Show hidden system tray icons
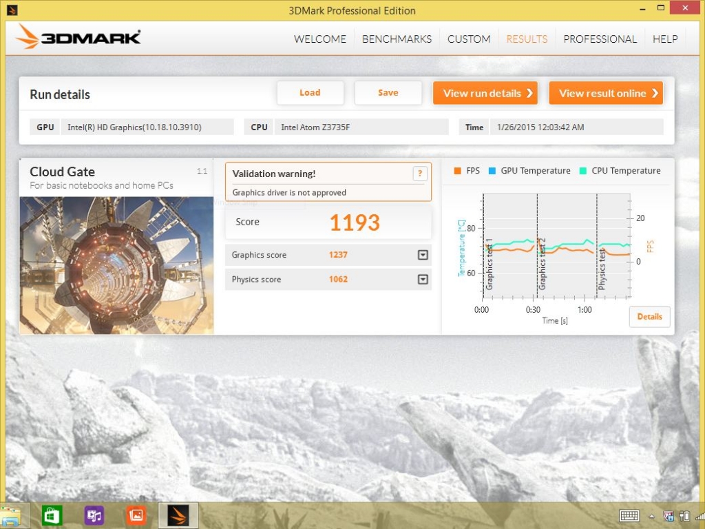This screenshot has width=705, height=529. tap(652, 516)
